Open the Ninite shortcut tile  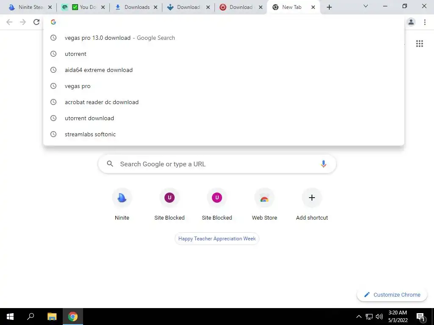(122, 204)
